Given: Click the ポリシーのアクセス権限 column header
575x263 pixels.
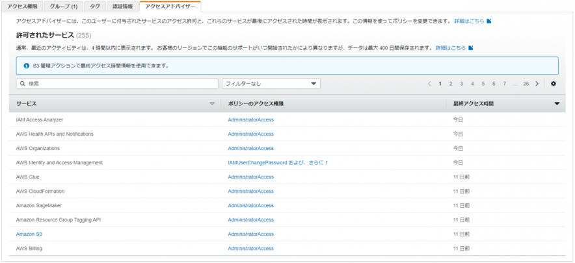Looking at the screenshot, I should pyautogui.click(x=255, y=104).
